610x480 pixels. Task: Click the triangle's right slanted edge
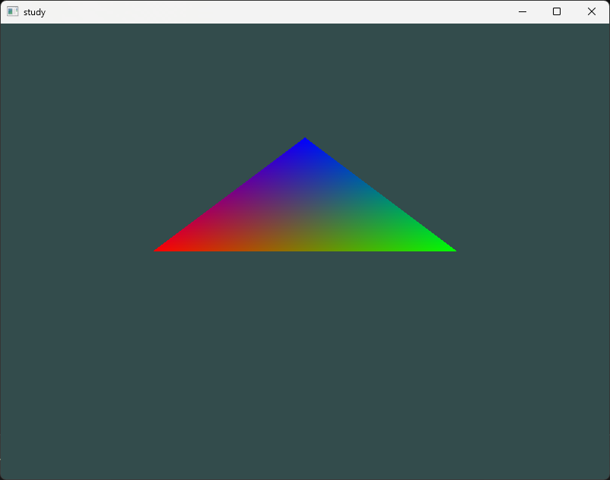coord(380,194)
